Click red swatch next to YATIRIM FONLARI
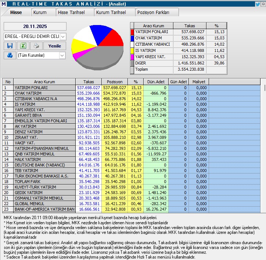The height and width of the screenshot is (260, 266). [132, 32]
